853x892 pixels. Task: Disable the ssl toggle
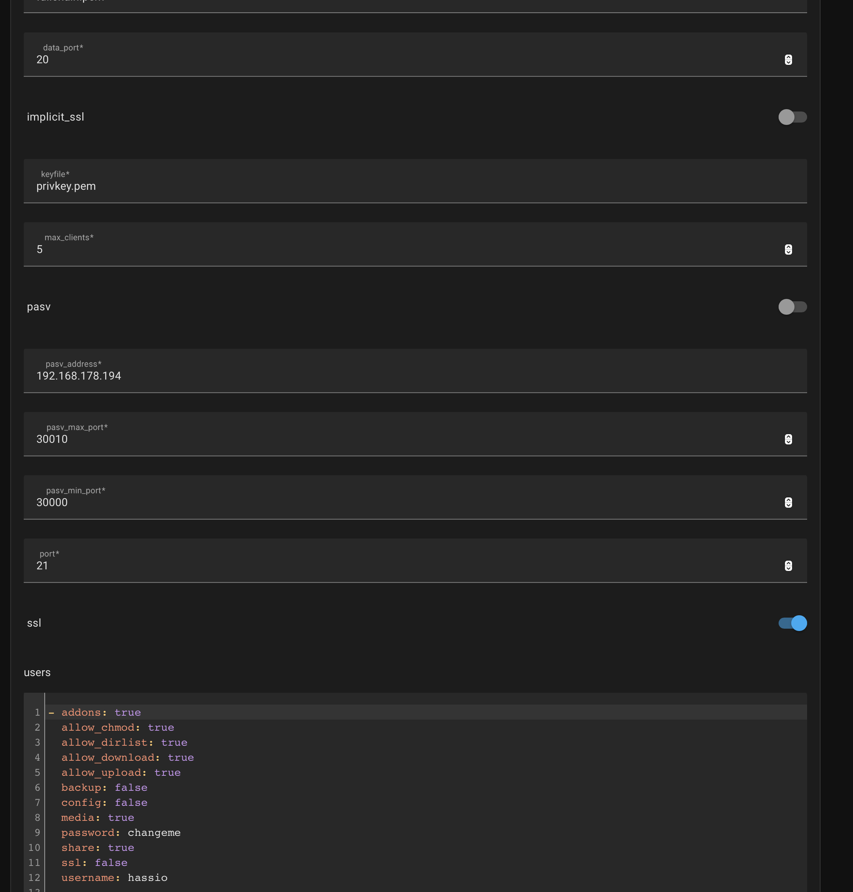click(x=792, y=623)
